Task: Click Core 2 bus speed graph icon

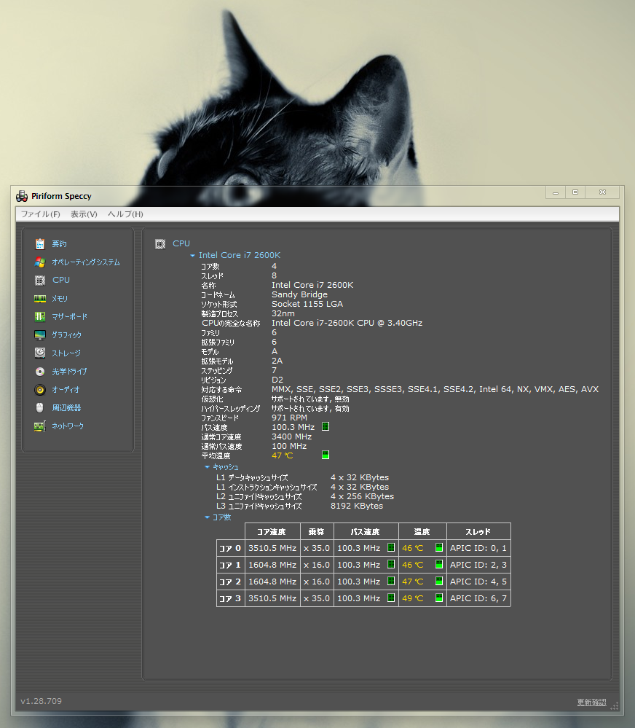Action: pos(391,581)
